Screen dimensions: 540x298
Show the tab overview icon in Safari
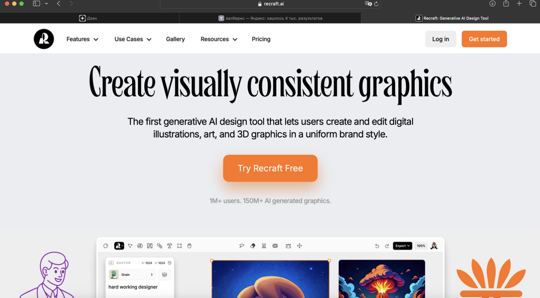click(x=533, y=4)
